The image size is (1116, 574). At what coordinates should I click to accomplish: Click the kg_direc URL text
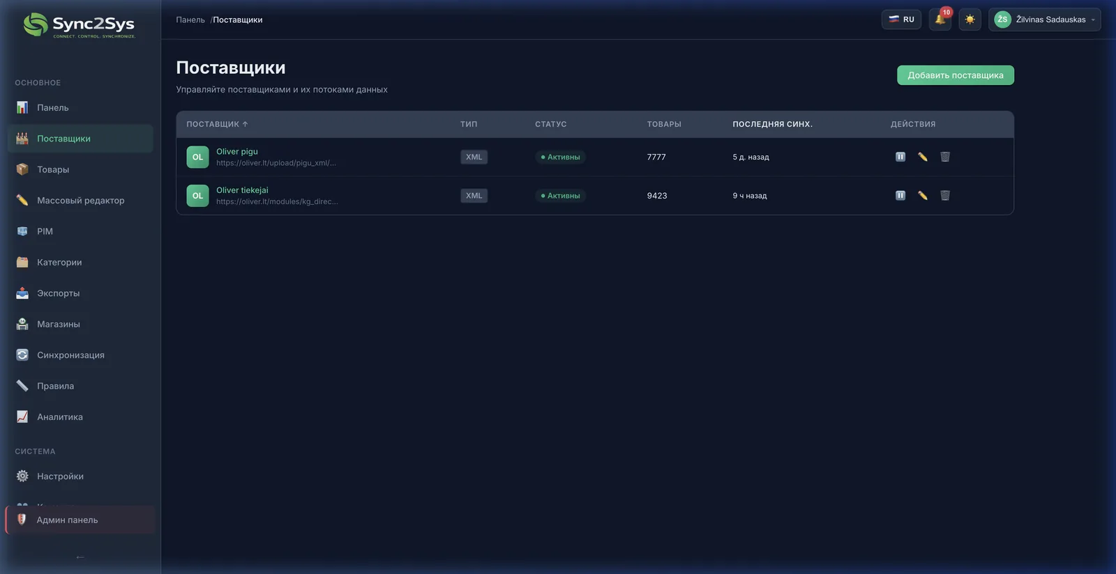pyautogui.click(x=277, y=202)
